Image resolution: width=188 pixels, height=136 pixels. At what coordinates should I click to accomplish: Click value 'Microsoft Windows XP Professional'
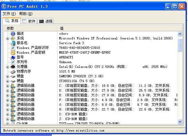pos(88,38)
